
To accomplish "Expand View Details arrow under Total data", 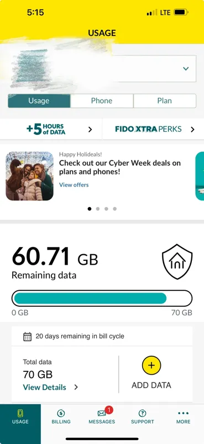I will 76,387.
